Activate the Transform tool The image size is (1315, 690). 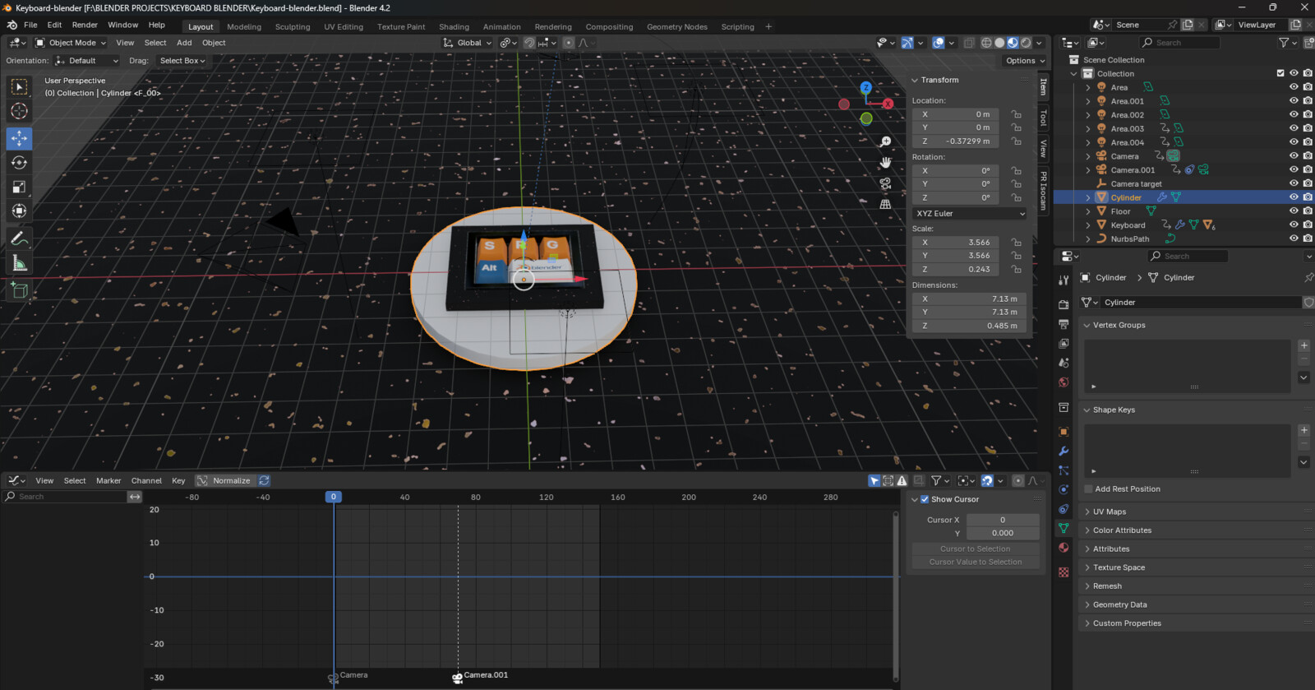tap(19, 211)
